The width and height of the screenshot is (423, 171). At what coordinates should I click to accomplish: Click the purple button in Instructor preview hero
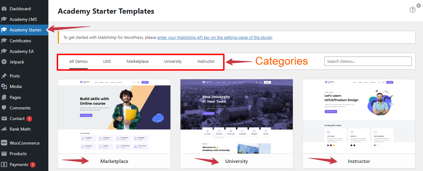(331, 111)
